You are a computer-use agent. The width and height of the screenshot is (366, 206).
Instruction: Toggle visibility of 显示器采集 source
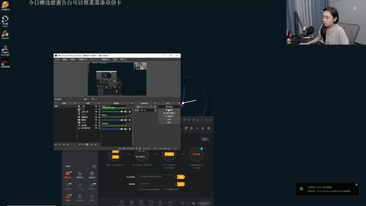(96, 128)
